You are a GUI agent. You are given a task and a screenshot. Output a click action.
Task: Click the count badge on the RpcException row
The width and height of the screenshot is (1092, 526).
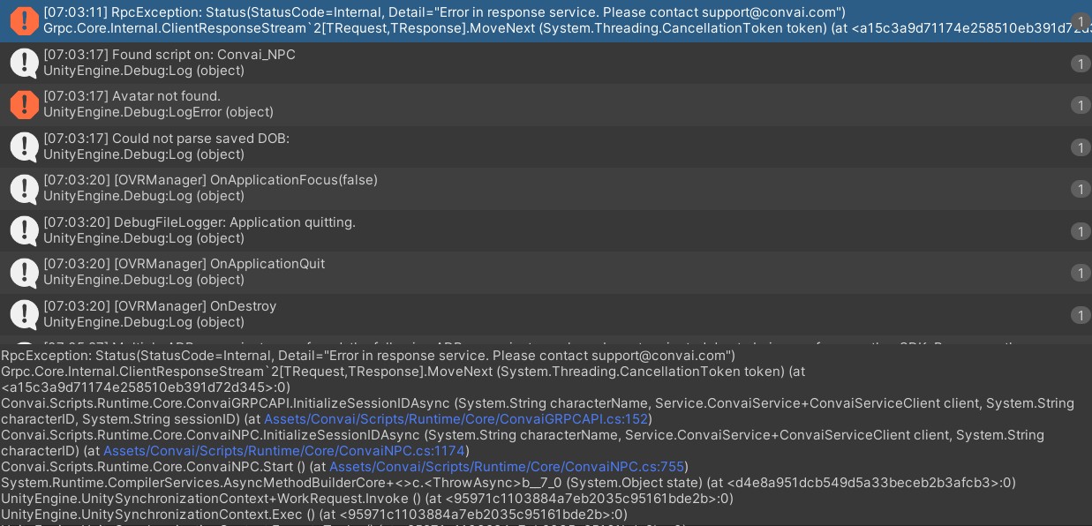(1081, 21)
